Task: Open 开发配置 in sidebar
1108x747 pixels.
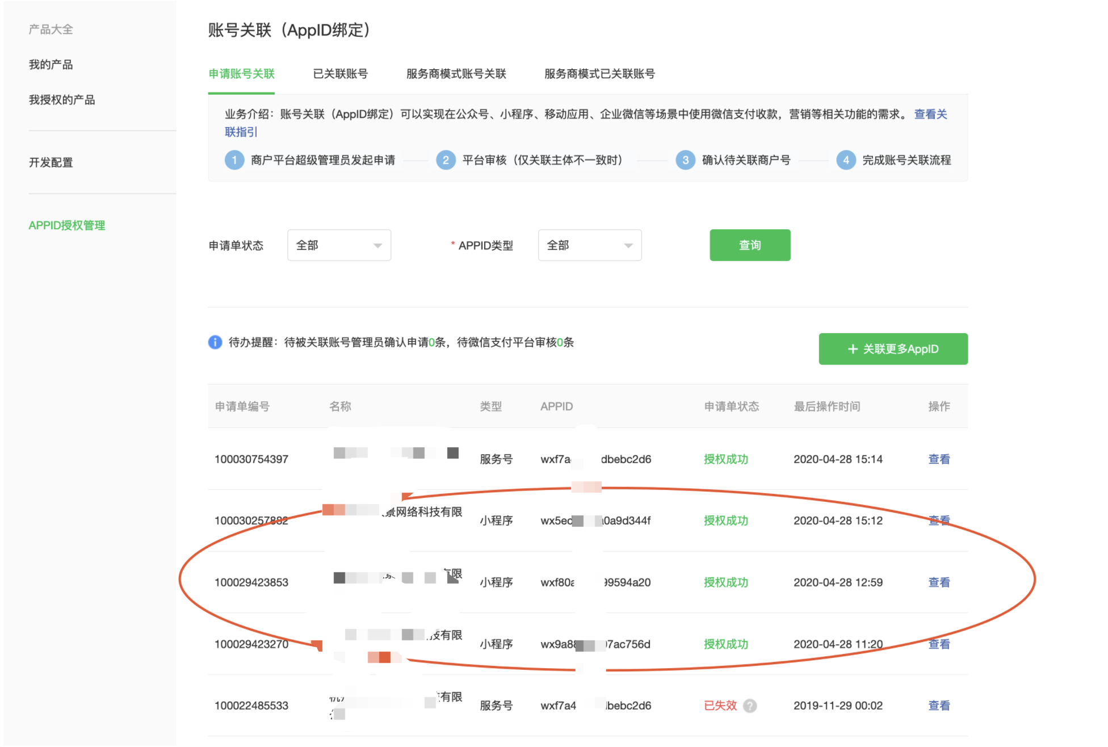Action: 51,162
